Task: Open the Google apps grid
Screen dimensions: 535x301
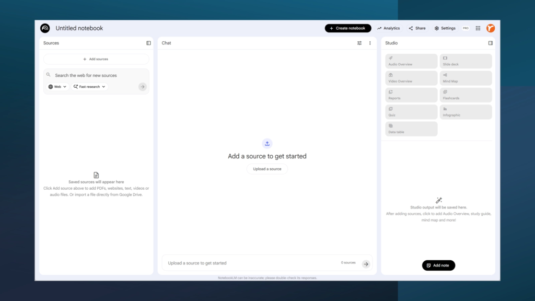Action: pos(478,28)
